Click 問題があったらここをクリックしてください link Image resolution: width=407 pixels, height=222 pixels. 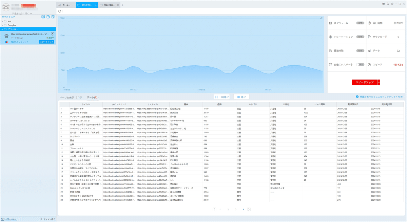pos(382,97)
